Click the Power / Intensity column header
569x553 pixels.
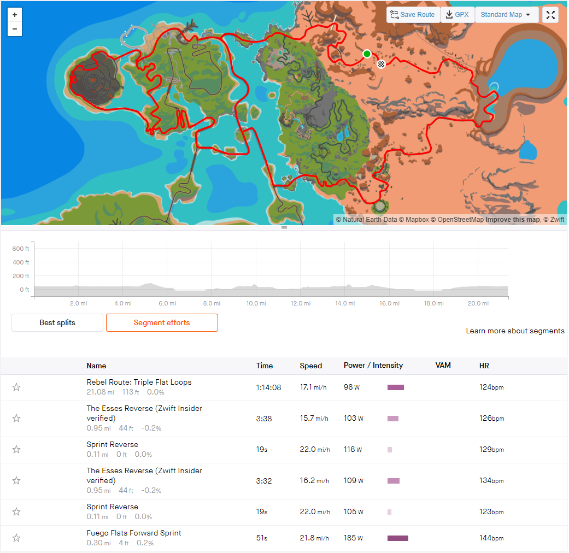(x=373, y=366)
